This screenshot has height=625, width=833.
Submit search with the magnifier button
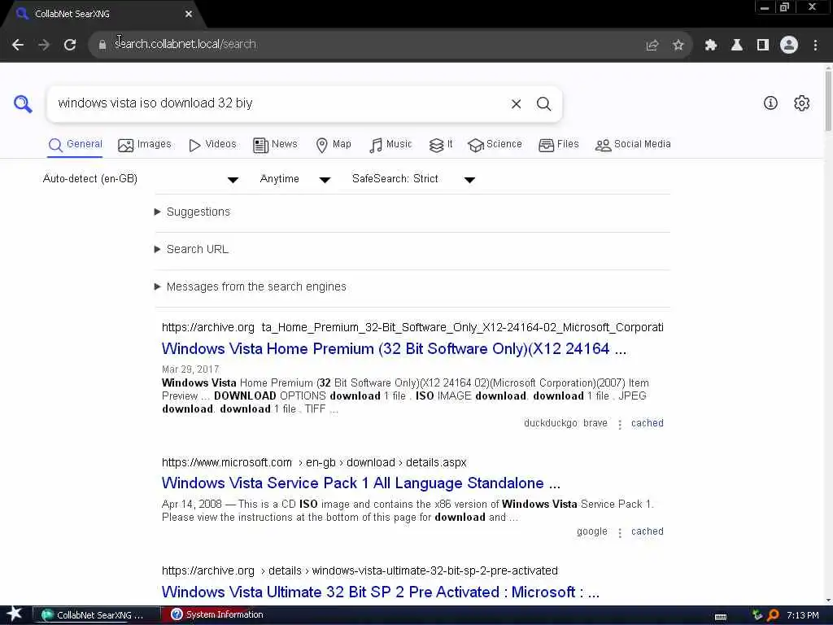(x=543, y=104)
